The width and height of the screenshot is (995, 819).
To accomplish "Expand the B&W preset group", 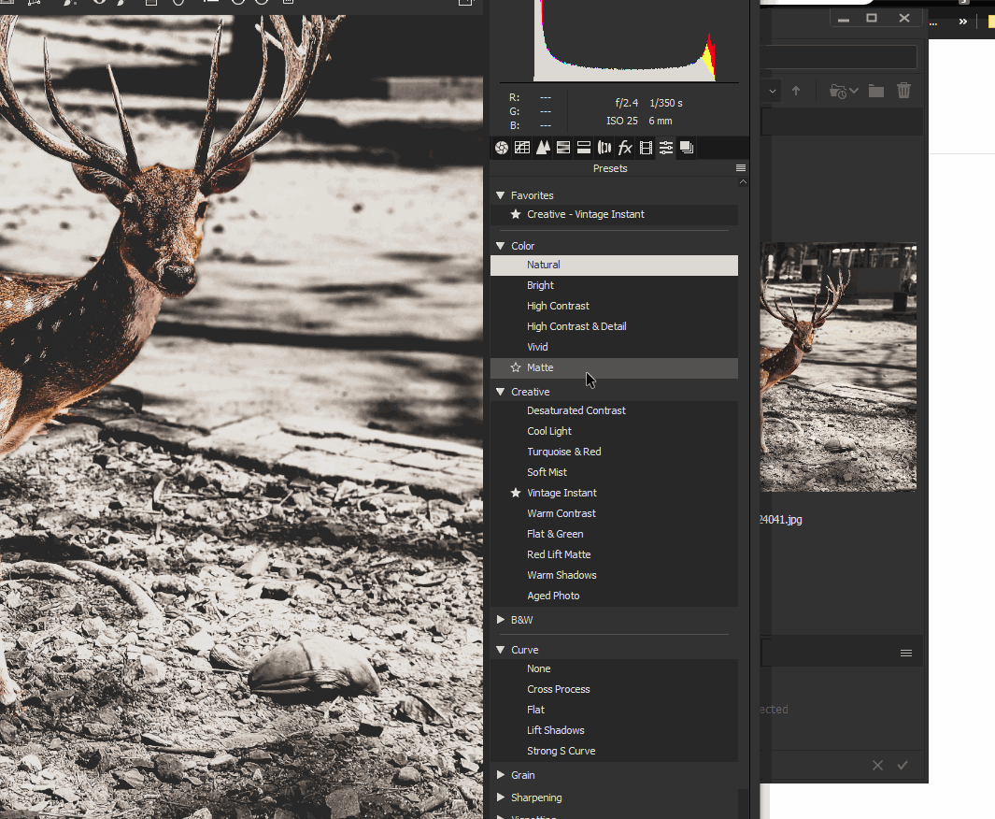I will 500,620.
